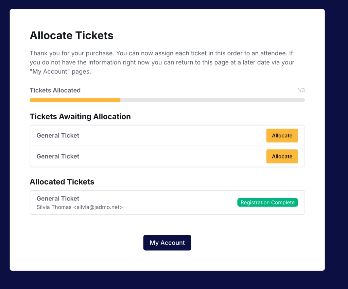Select General Ticket label in Allocated Tickets
The height and width of the screenshot is (289, 348).
coord(58,198)
